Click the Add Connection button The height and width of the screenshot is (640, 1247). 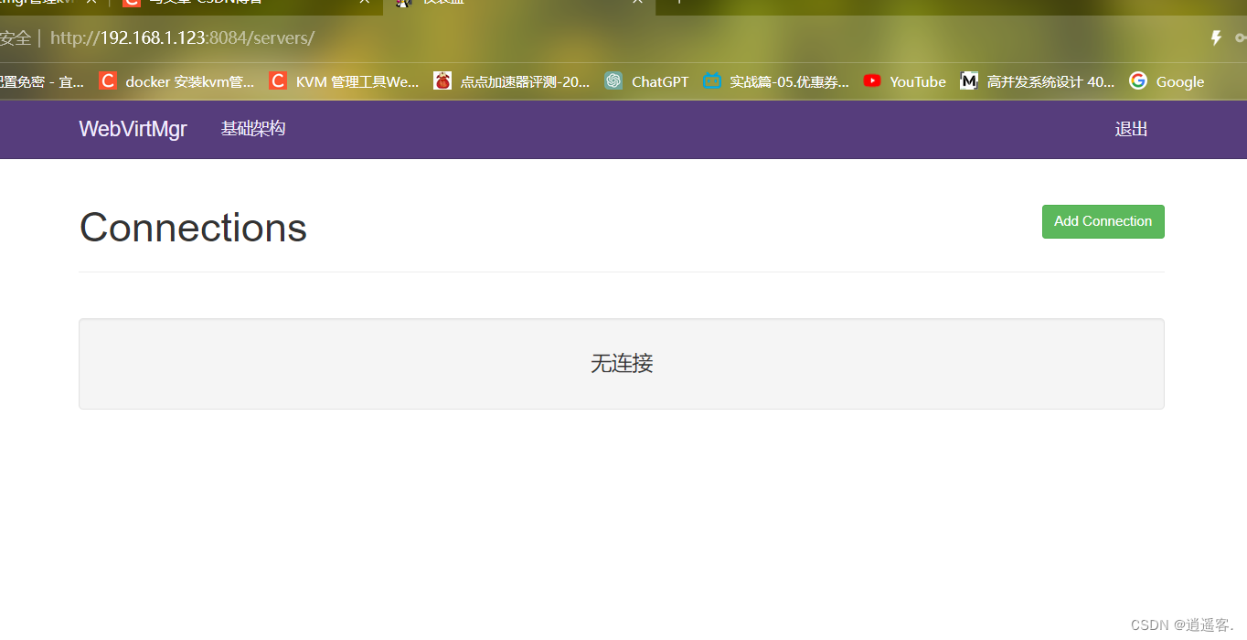[1103, 221]
